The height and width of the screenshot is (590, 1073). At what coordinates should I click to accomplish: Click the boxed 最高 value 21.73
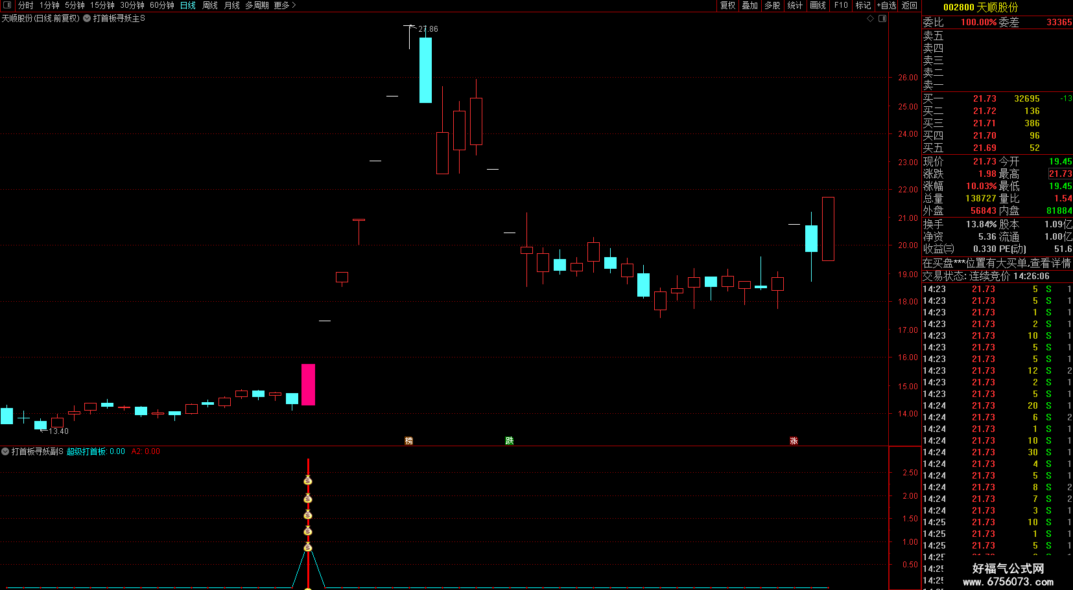point(1061,174)
